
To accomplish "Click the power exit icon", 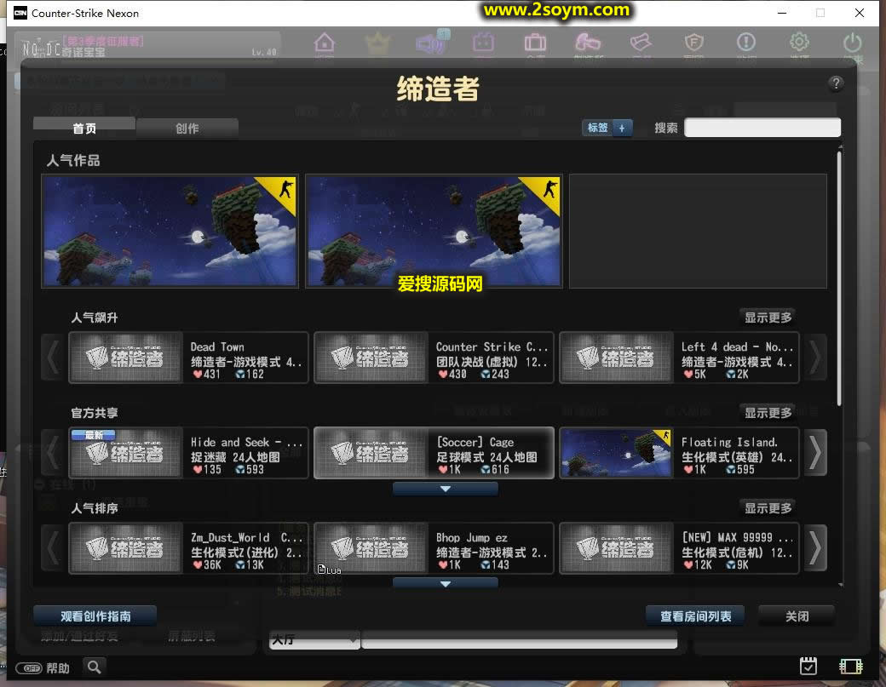I will [852, 43].
